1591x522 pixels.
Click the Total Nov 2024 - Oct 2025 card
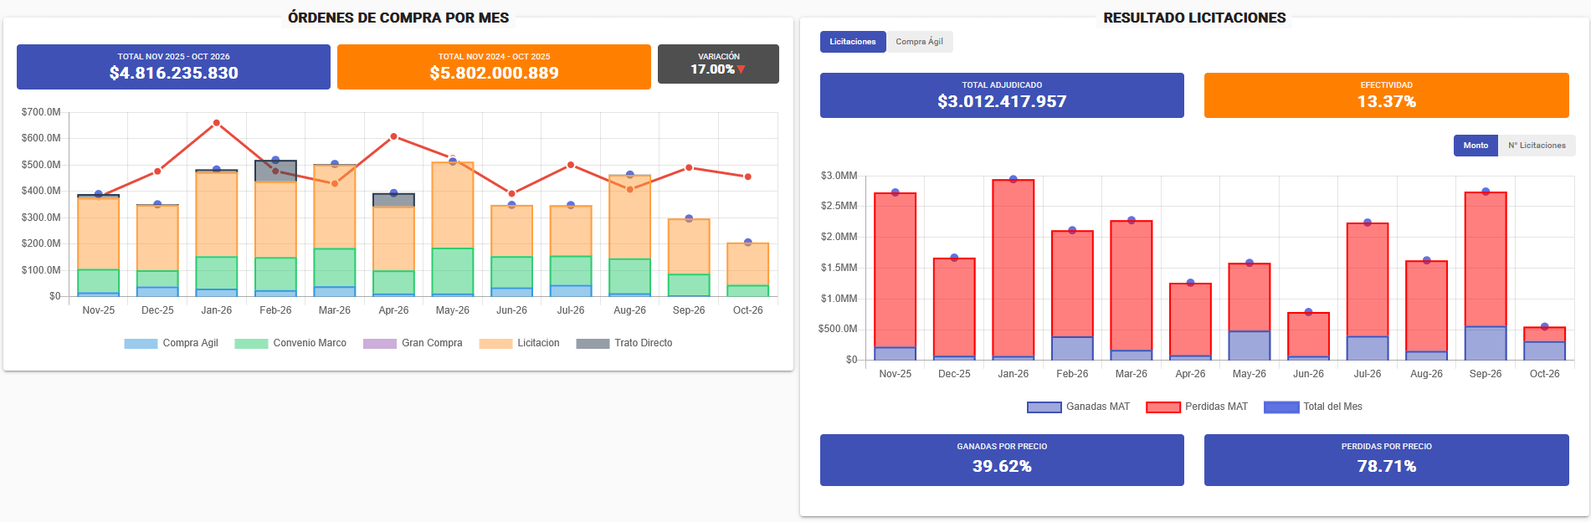click(494, 67)
